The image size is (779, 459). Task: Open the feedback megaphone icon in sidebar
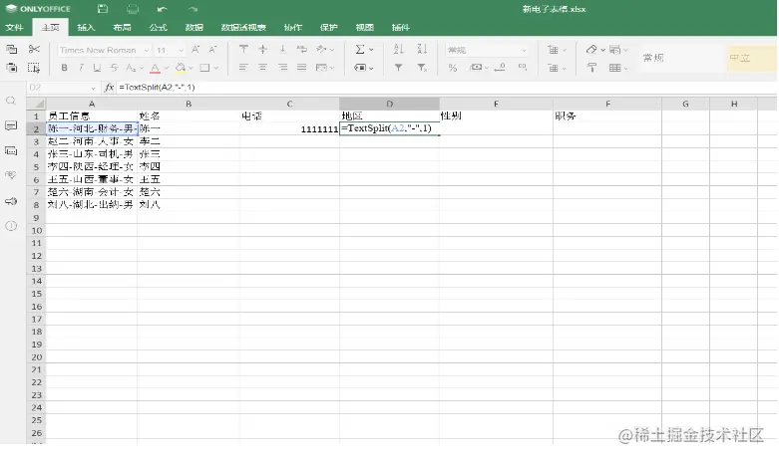11,201
